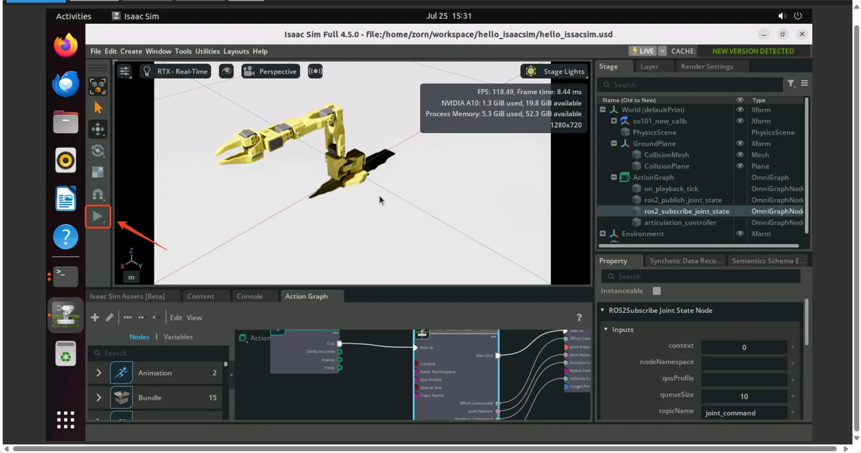Expand the Environment tree node

(603, 234)
